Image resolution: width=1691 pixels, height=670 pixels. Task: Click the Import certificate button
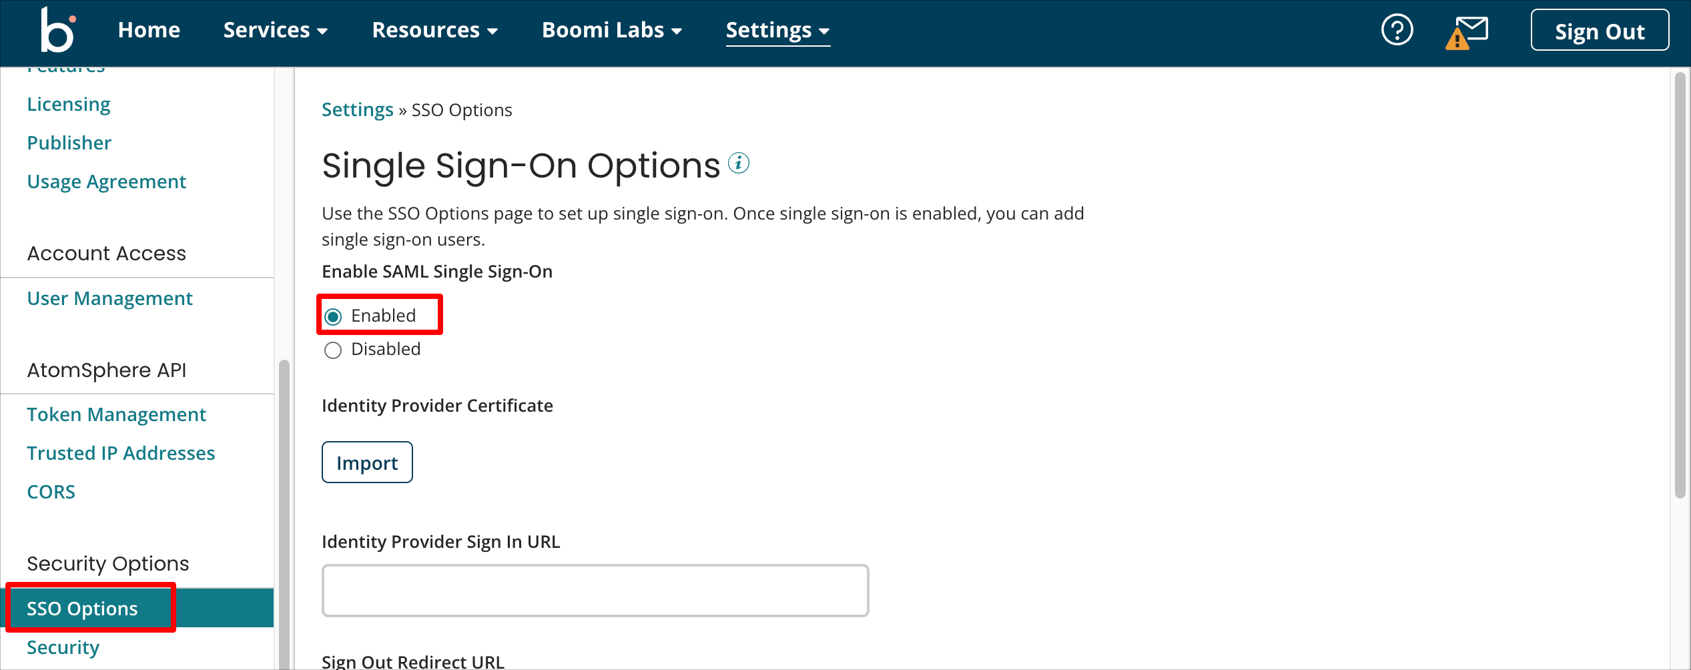(367, 462)
